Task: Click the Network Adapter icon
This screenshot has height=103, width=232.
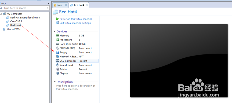Action: [x=57, y=56]
